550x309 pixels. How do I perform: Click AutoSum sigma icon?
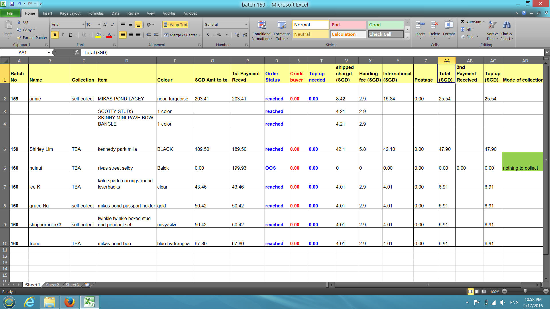[x=463, y=22]
